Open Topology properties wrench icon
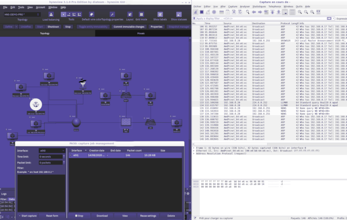This screenshot has height=220, width=347. coord(112,15)
